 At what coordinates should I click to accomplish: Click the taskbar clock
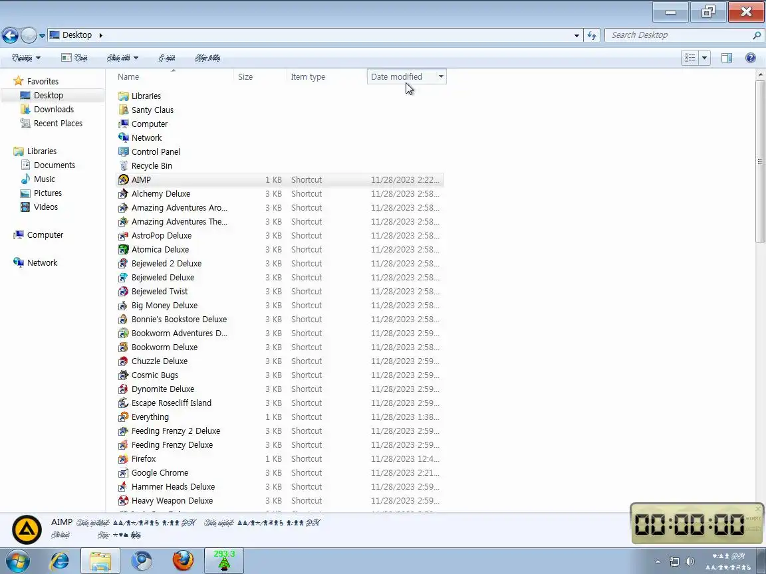click(728, 561)
